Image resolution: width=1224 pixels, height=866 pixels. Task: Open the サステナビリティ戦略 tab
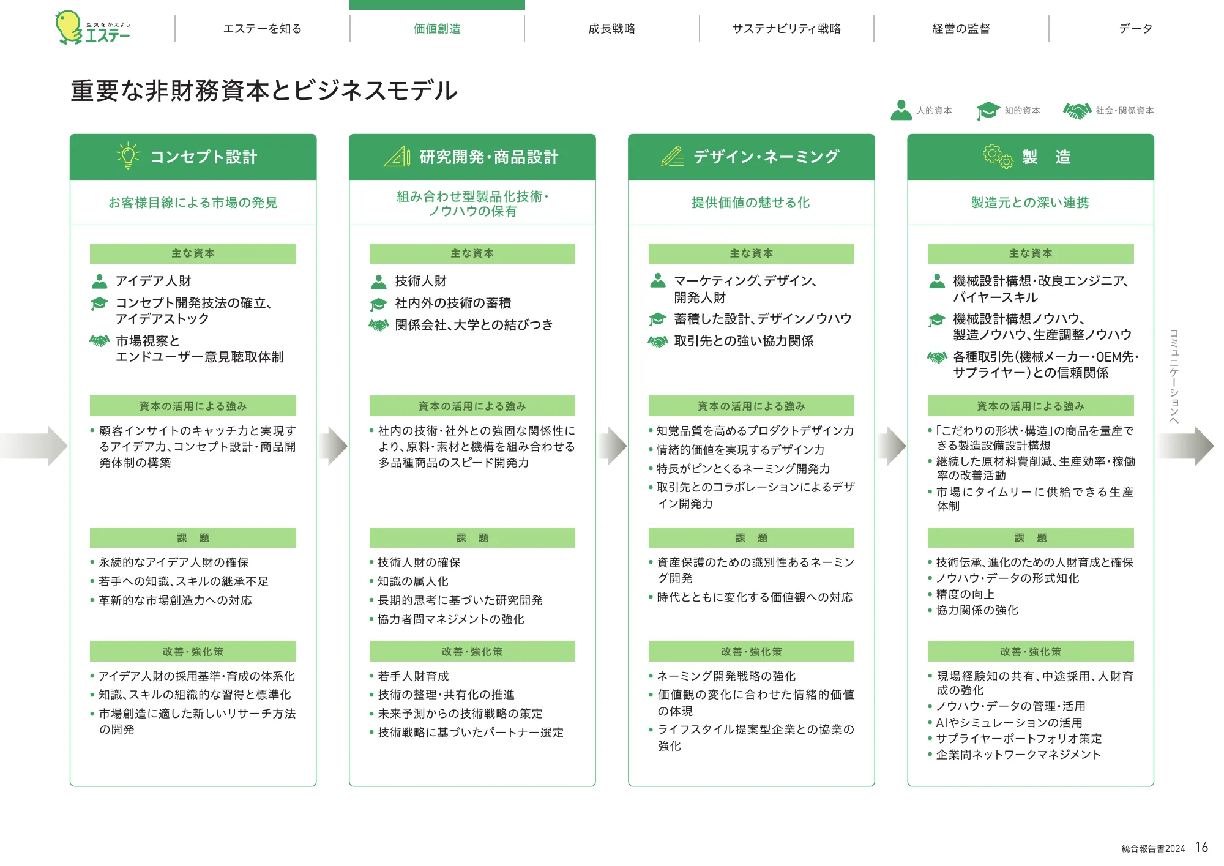pos(786,29)
